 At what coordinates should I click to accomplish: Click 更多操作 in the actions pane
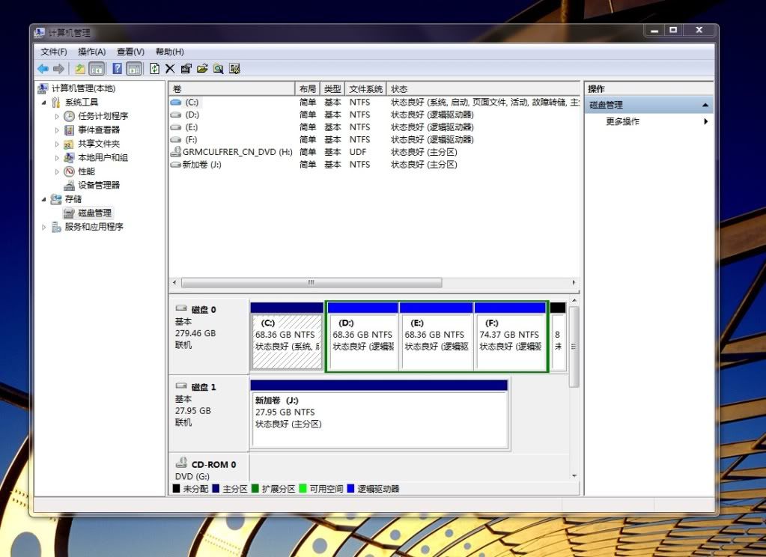622,121
